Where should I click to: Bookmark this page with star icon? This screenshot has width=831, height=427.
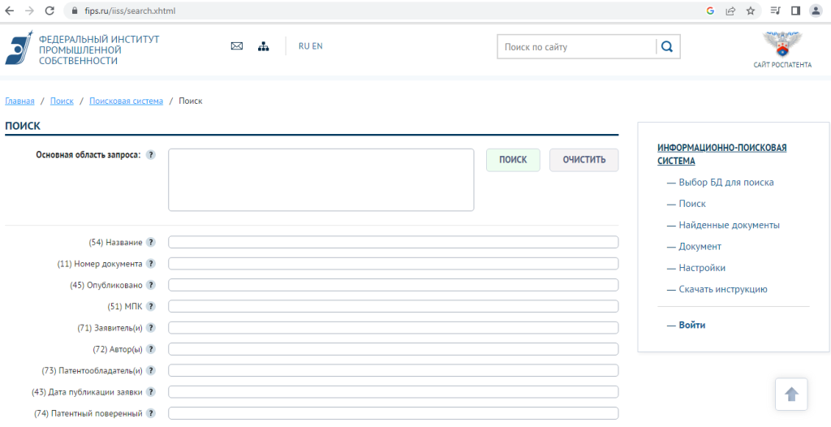click(751, 11)
